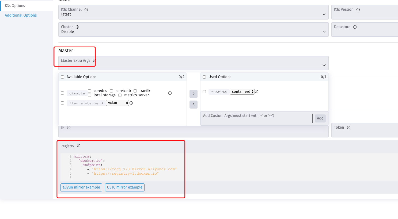398x219 pixels.
Task: Click the USTC mirror example button
Action: tap(124, 187)
